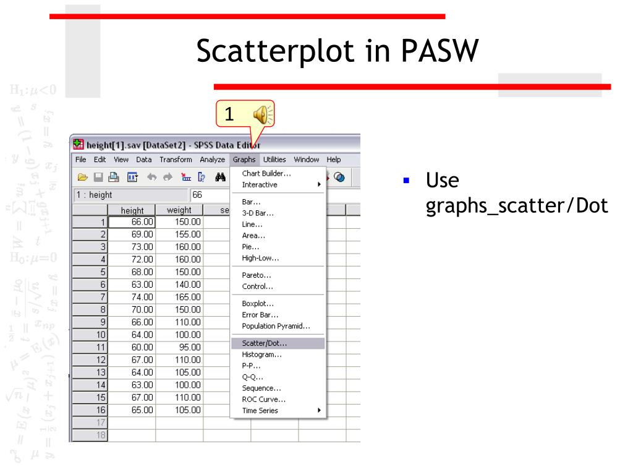Click the Open data document folder icon
Image resolution: width=633 pixels, height=475 pixels.
[x=83, y=177]
